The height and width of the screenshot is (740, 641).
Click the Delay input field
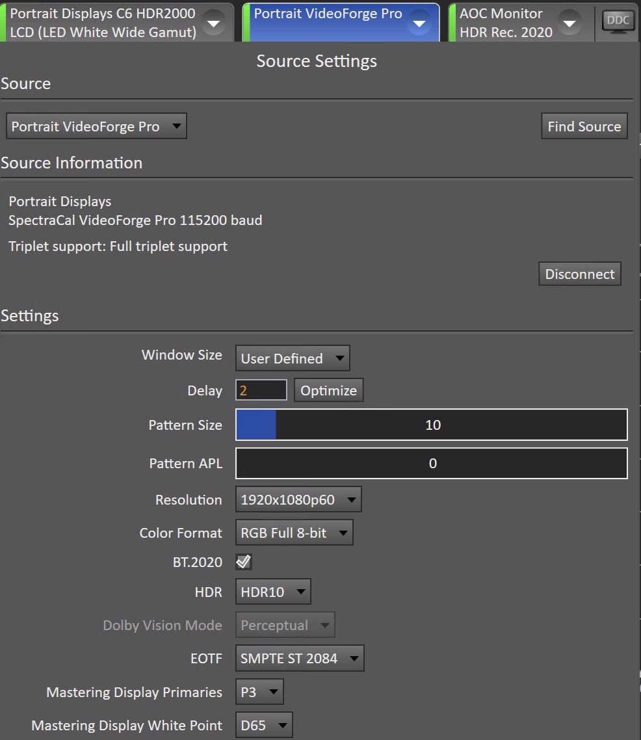click(x=261, y=390)
